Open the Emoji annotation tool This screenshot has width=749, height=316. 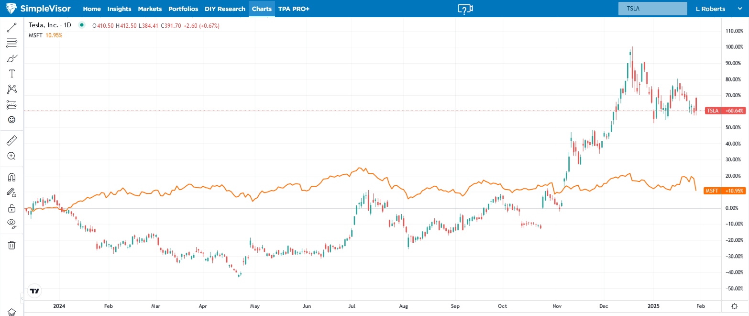11,120
